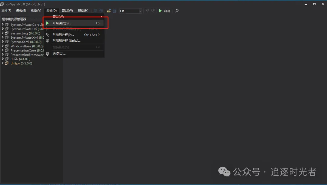Select the dnSpy (6.5.0.0) assembly name
Screen dimensions: 327x185
tap(21, 63)
